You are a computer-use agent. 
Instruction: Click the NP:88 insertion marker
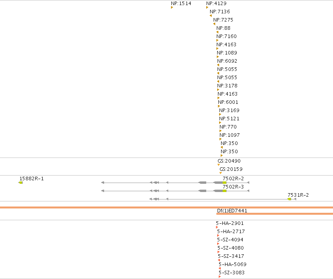pos(217,32)
